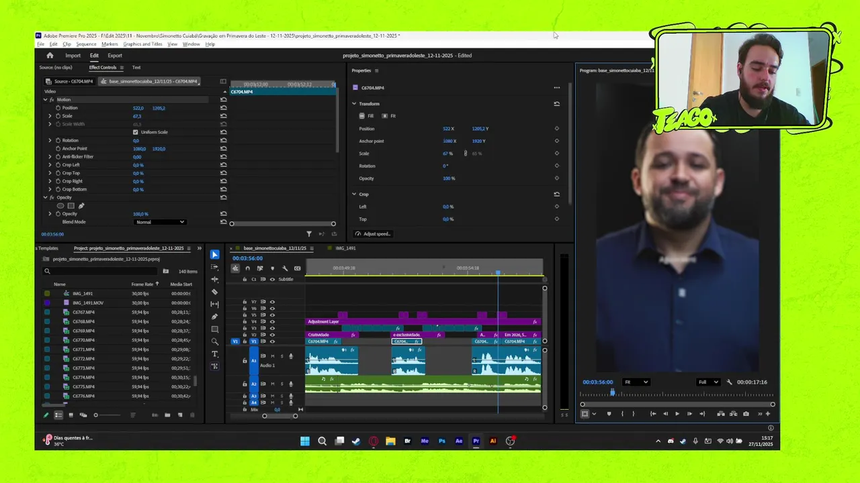Click the Search bin field in Project panel
This screenshot has height=483, width=860.
click(x=101, y=271)
